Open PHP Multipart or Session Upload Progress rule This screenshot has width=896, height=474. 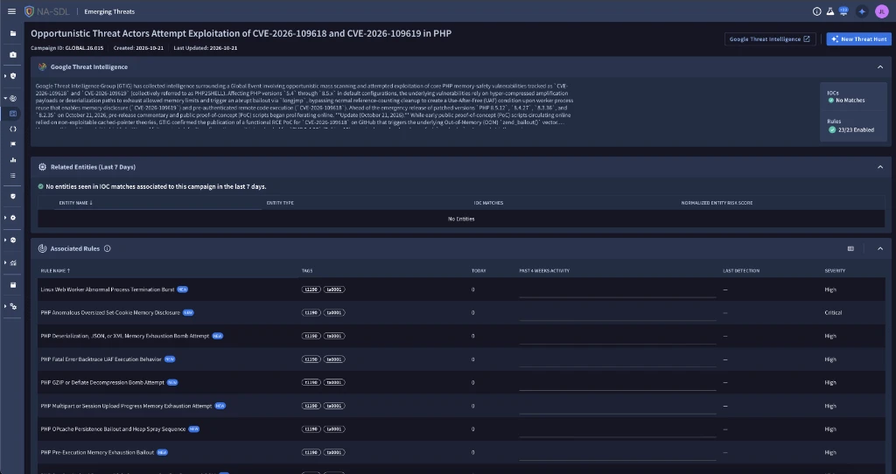coord(126,406)
